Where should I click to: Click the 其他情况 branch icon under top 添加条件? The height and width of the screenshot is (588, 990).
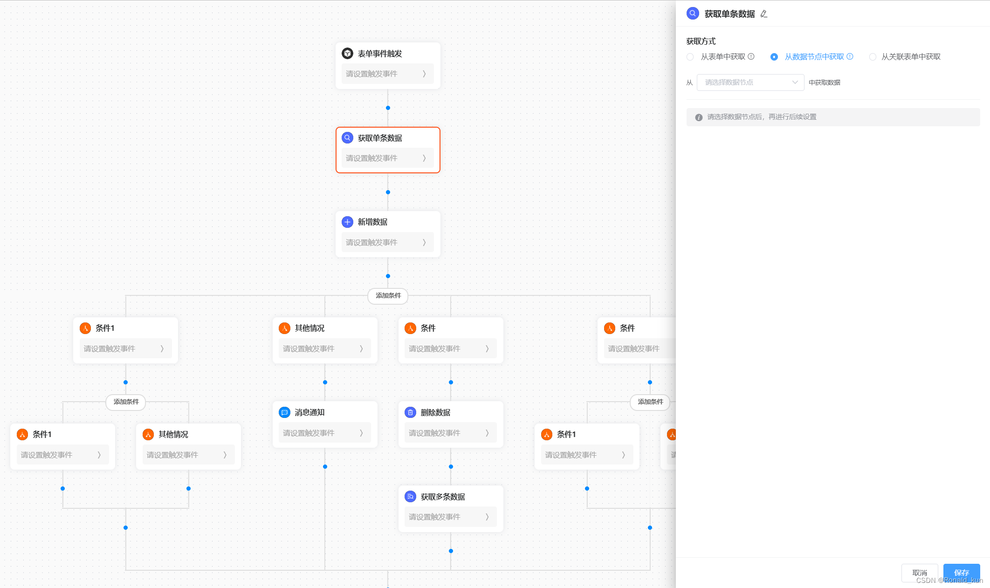click(x=284, y=328)
